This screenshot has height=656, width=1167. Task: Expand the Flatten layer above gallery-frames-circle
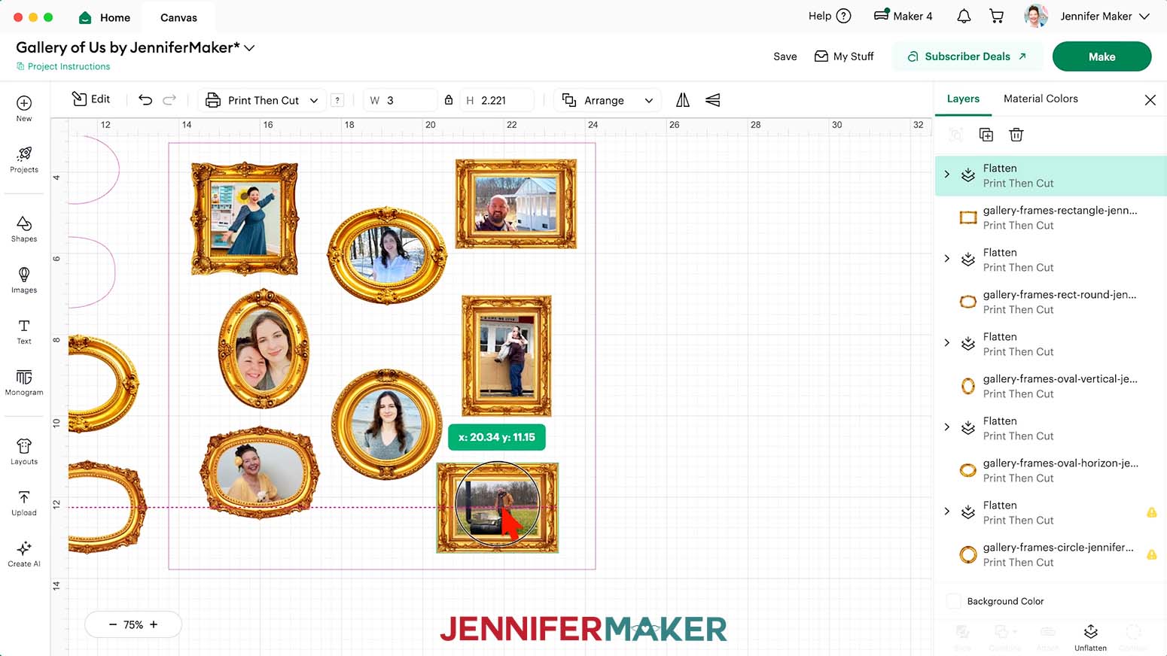tap(947, 512)
